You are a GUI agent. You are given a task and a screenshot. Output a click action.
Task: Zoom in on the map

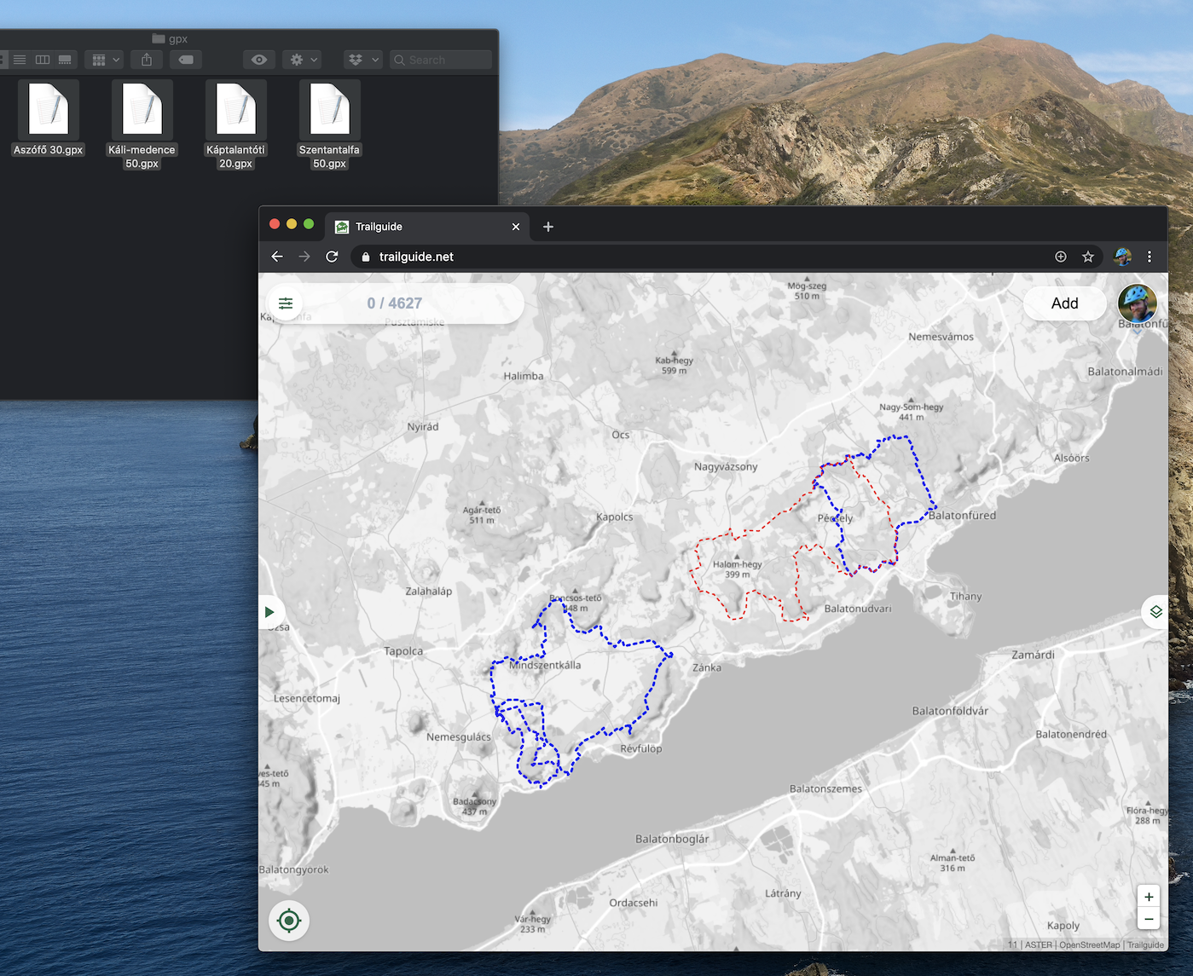click(x=1149, y=897)
